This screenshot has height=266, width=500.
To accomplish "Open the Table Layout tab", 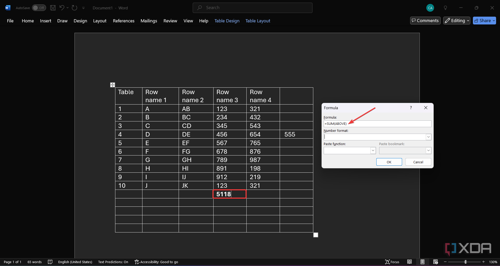I will pos(258,21).
